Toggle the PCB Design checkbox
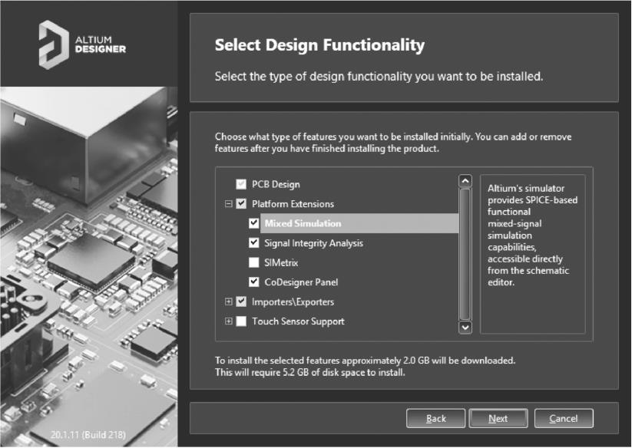Screen dimensions: 632x448 pyautogui.click(x=242, y=185)
